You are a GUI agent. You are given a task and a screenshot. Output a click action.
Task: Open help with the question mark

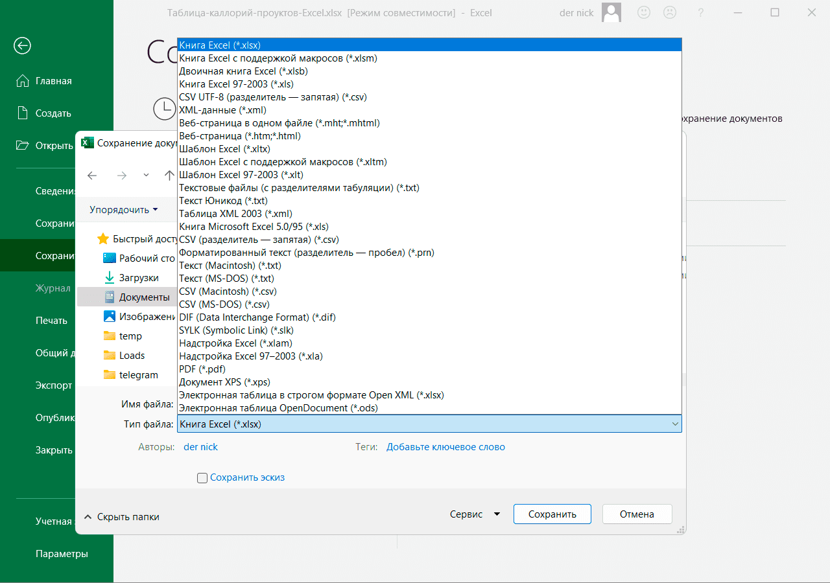point(700,12)
